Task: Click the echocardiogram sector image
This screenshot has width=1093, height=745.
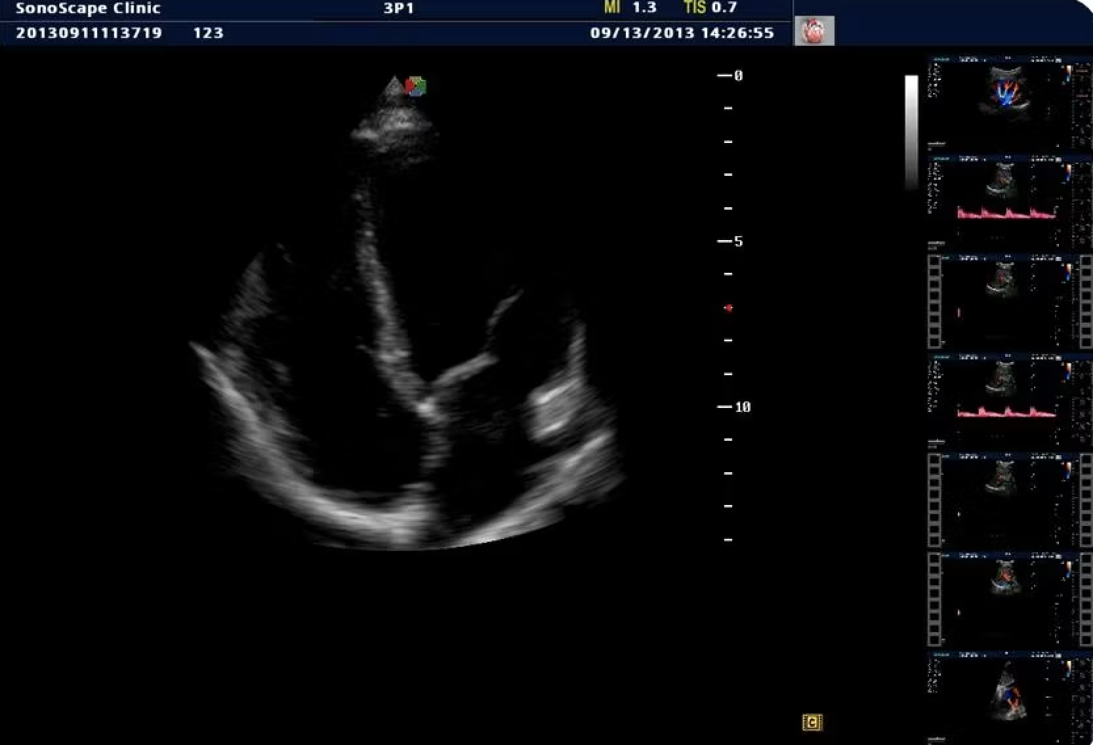Action: 407,315
